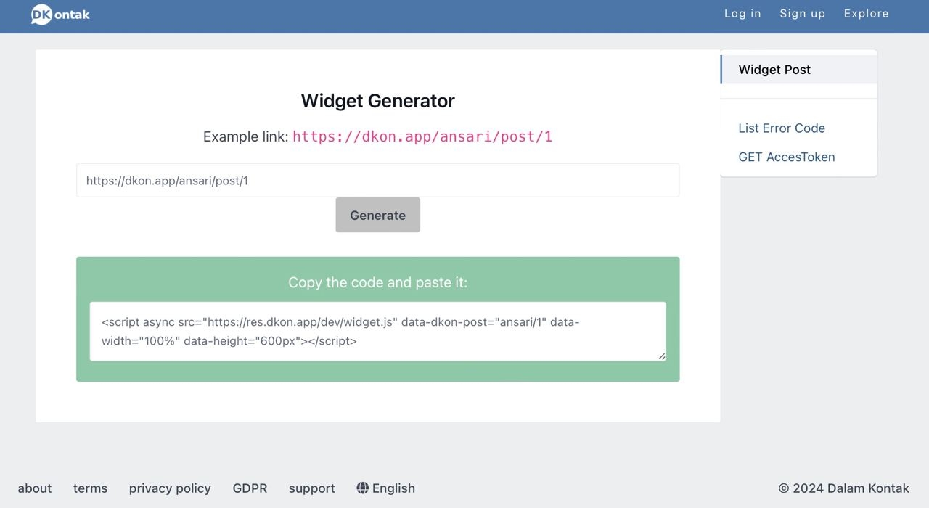
Task: Grab the textarea resize handle corner
Action: [661, 356]
